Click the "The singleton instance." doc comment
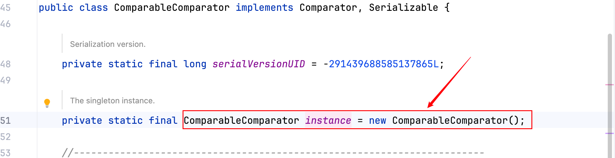 pos(112,101)
